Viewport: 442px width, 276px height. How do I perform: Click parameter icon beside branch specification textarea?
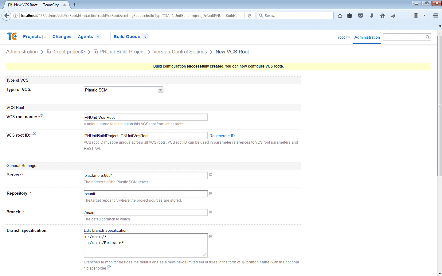coord(211,237)
